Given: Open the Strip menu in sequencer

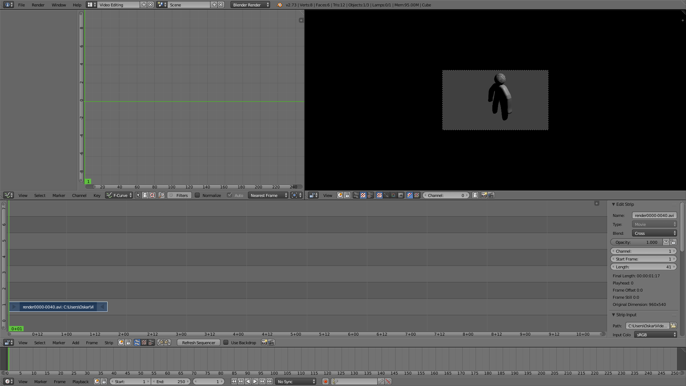Looking at the screenshot, I should [109, 342].
